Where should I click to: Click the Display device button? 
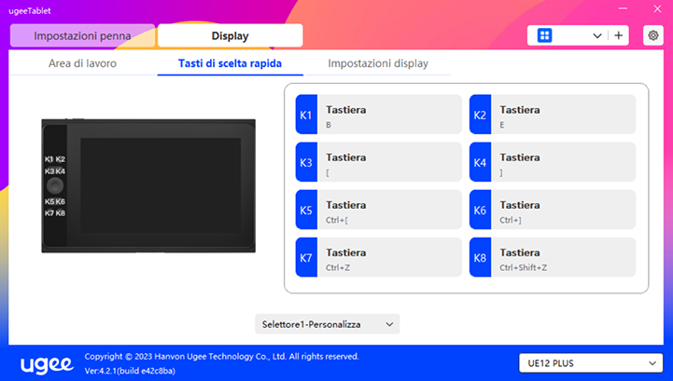pyautogui.click(x=230, y=35)
